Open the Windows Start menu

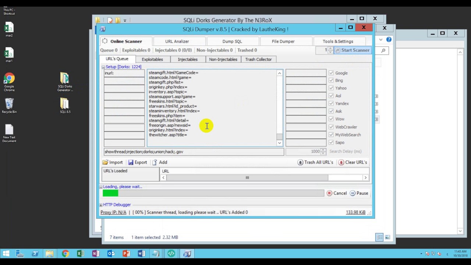point(6,254)
